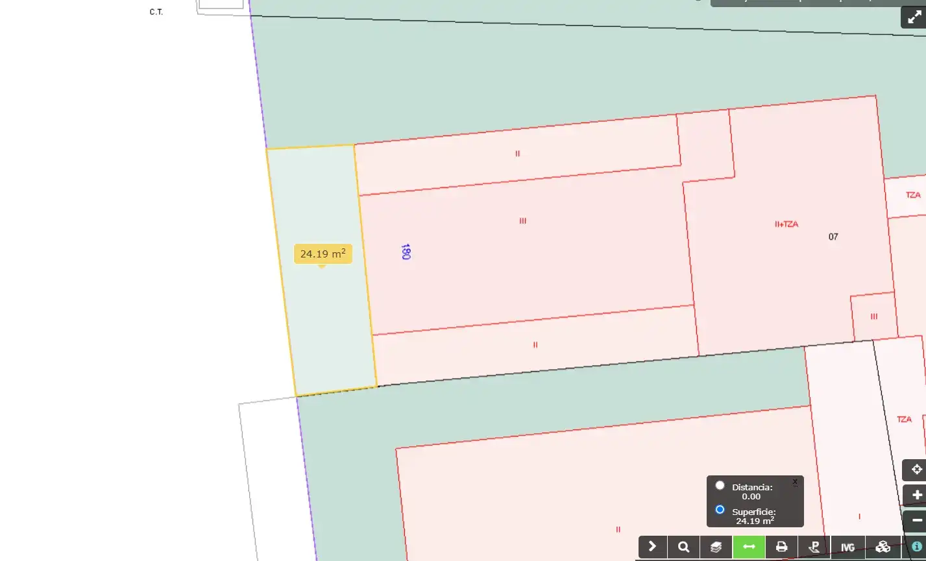This screenshot has height=561, width=926.
Task: Click the Distancia 0.00 value in panel
Action: (x=751, y=497)
